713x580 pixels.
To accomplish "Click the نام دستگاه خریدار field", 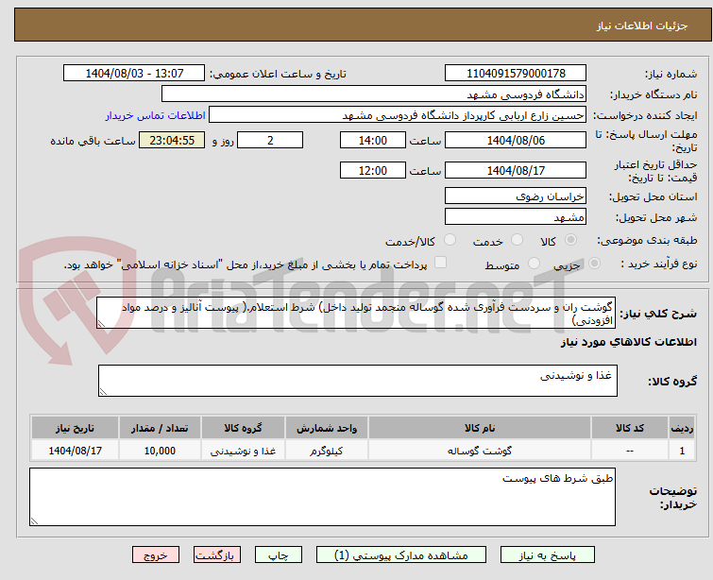I will 374,94.
